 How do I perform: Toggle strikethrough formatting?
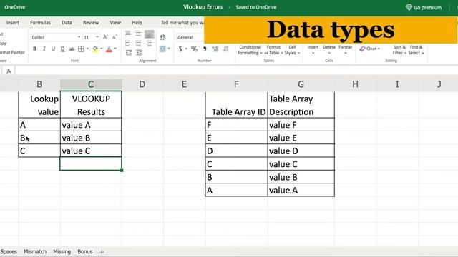click(72, 49)
